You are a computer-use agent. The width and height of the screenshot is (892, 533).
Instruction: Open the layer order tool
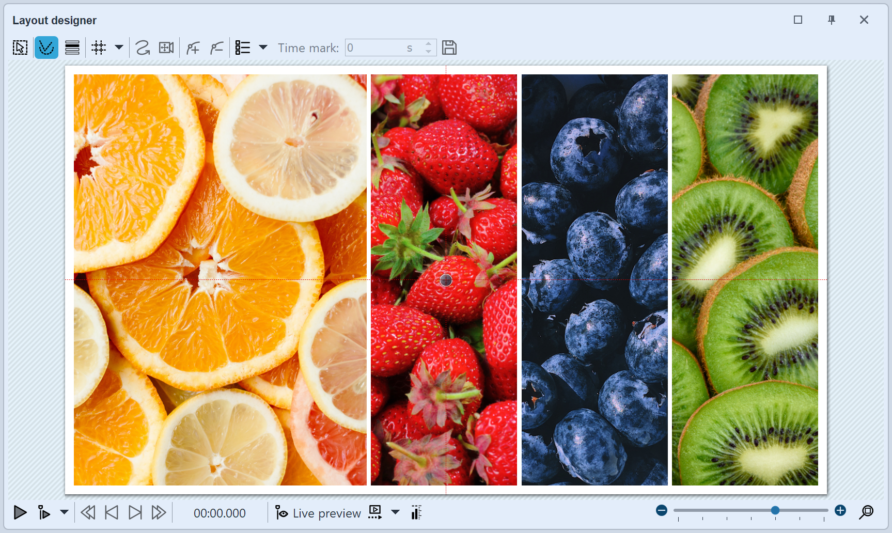[x=72, y=47]
